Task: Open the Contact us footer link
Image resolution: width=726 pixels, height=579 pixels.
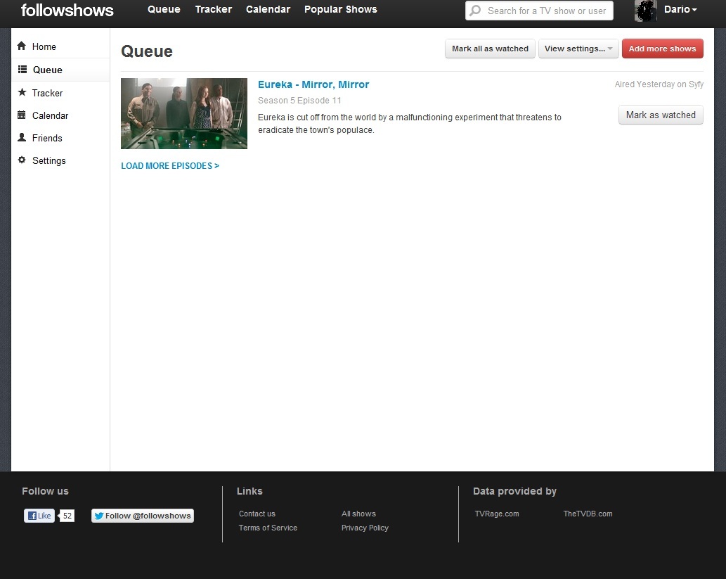Action: tap(257, 514)
